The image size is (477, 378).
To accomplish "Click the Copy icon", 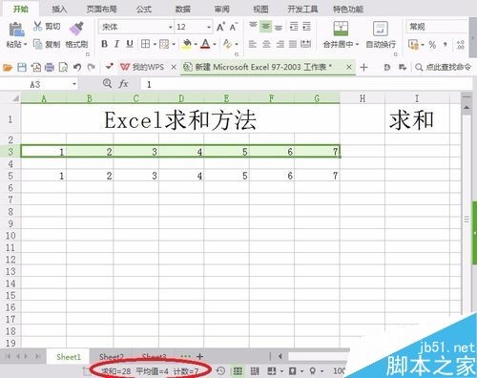I will pos(37,44).
